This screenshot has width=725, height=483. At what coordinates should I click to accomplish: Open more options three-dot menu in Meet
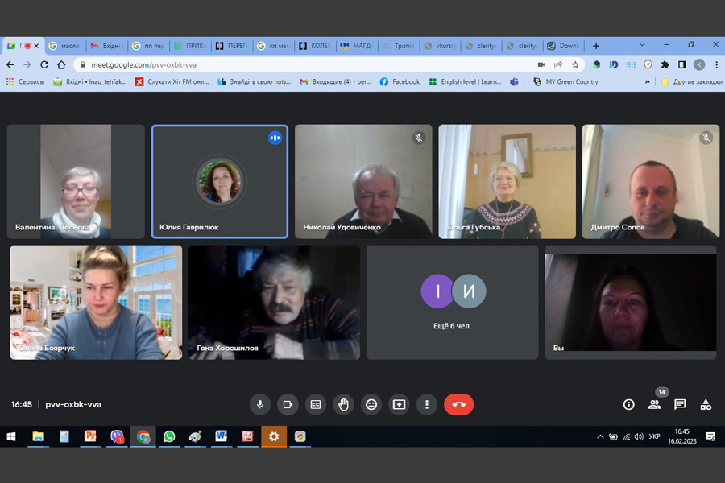click(427, 404)
